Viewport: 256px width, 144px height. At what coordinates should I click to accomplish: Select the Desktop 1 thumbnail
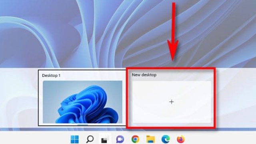coord(82,102)
